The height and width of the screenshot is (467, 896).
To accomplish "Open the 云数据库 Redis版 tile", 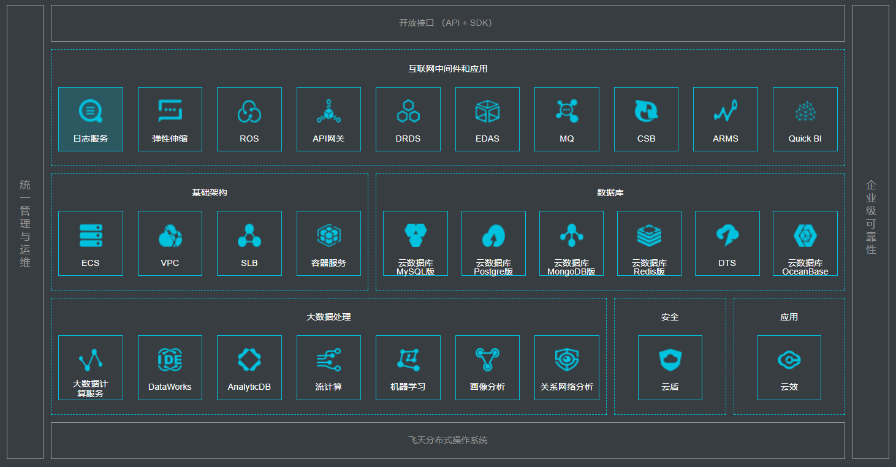I will tap(649, 243).
